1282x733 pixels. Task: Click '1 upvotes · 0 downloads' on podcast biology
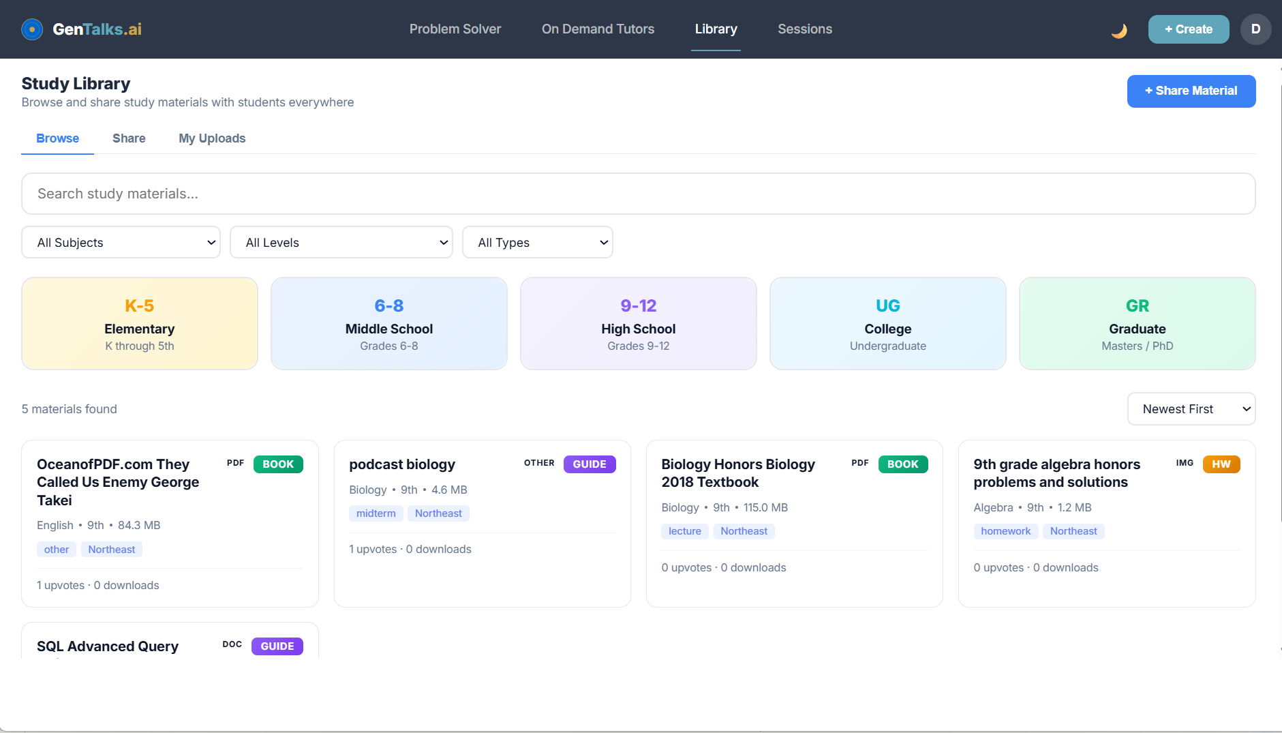(x=410, y=550)
